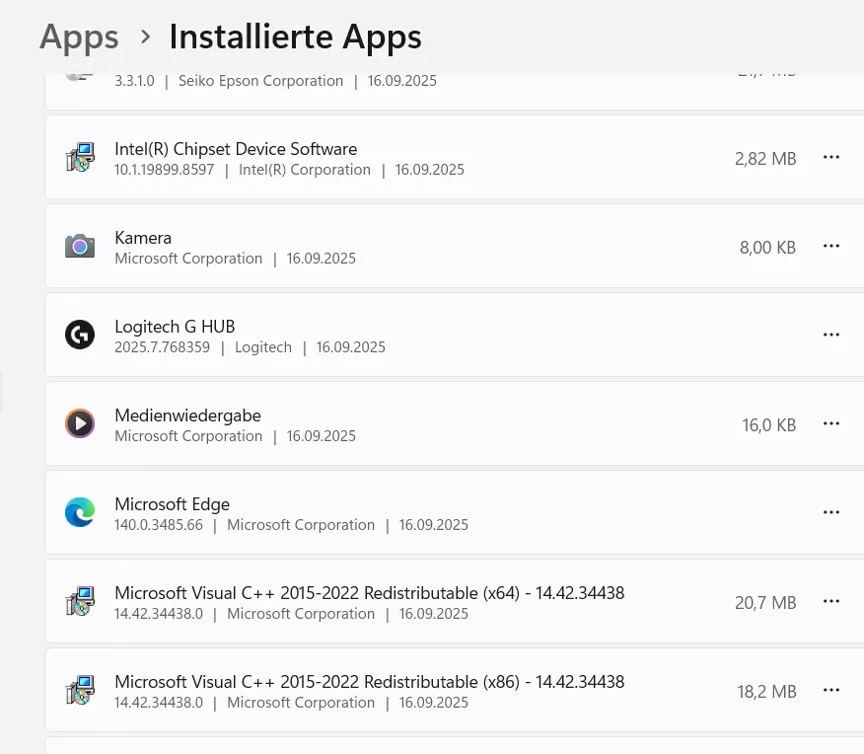
Task: Open the more options menu for Kamera
Action: coord(830,246)
